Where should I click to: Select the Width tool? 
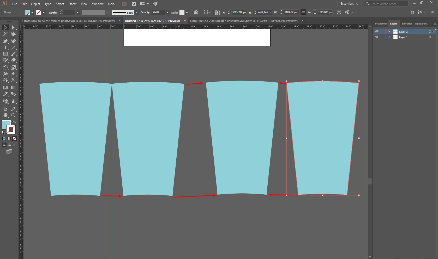click(5, 74)
